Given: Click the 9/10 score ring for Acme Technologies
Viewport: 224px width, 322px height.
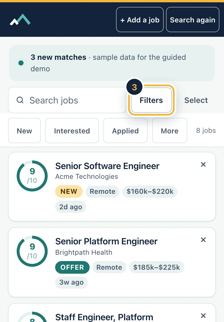Looking at the screenshot, I should 32,176.
